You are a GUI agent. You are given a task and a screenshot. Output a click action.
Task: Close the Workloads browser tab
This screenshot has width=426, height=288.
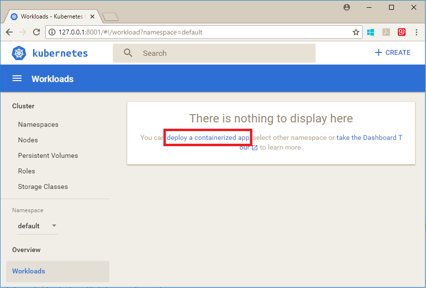92,17
